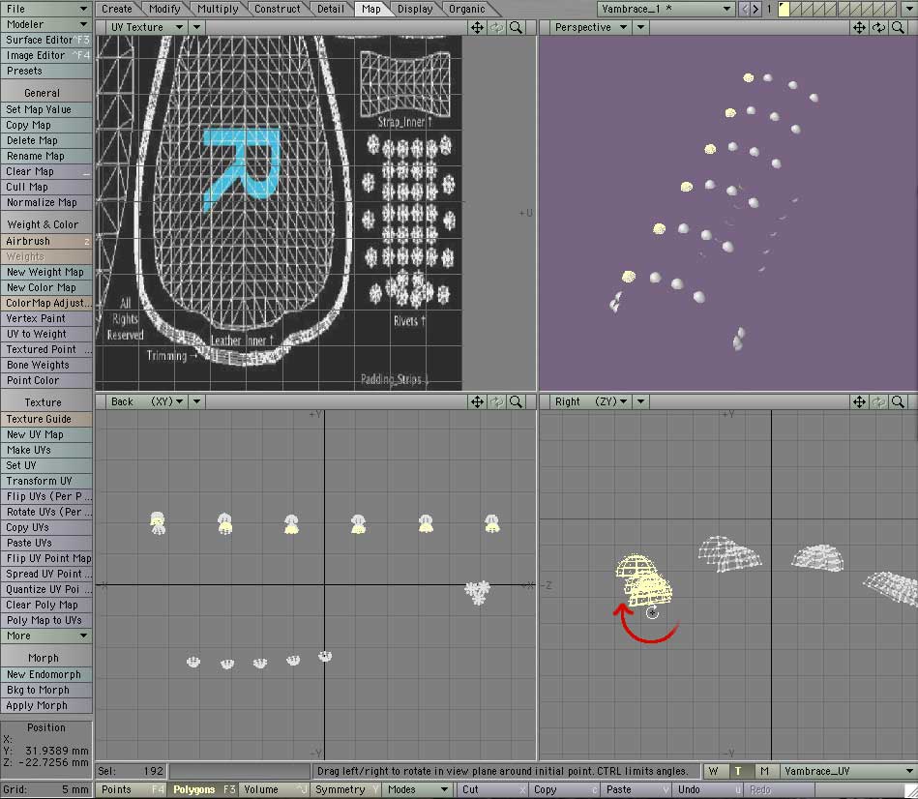
Task: Go to next object with right arrow
Action: click(x=755, y=9)
